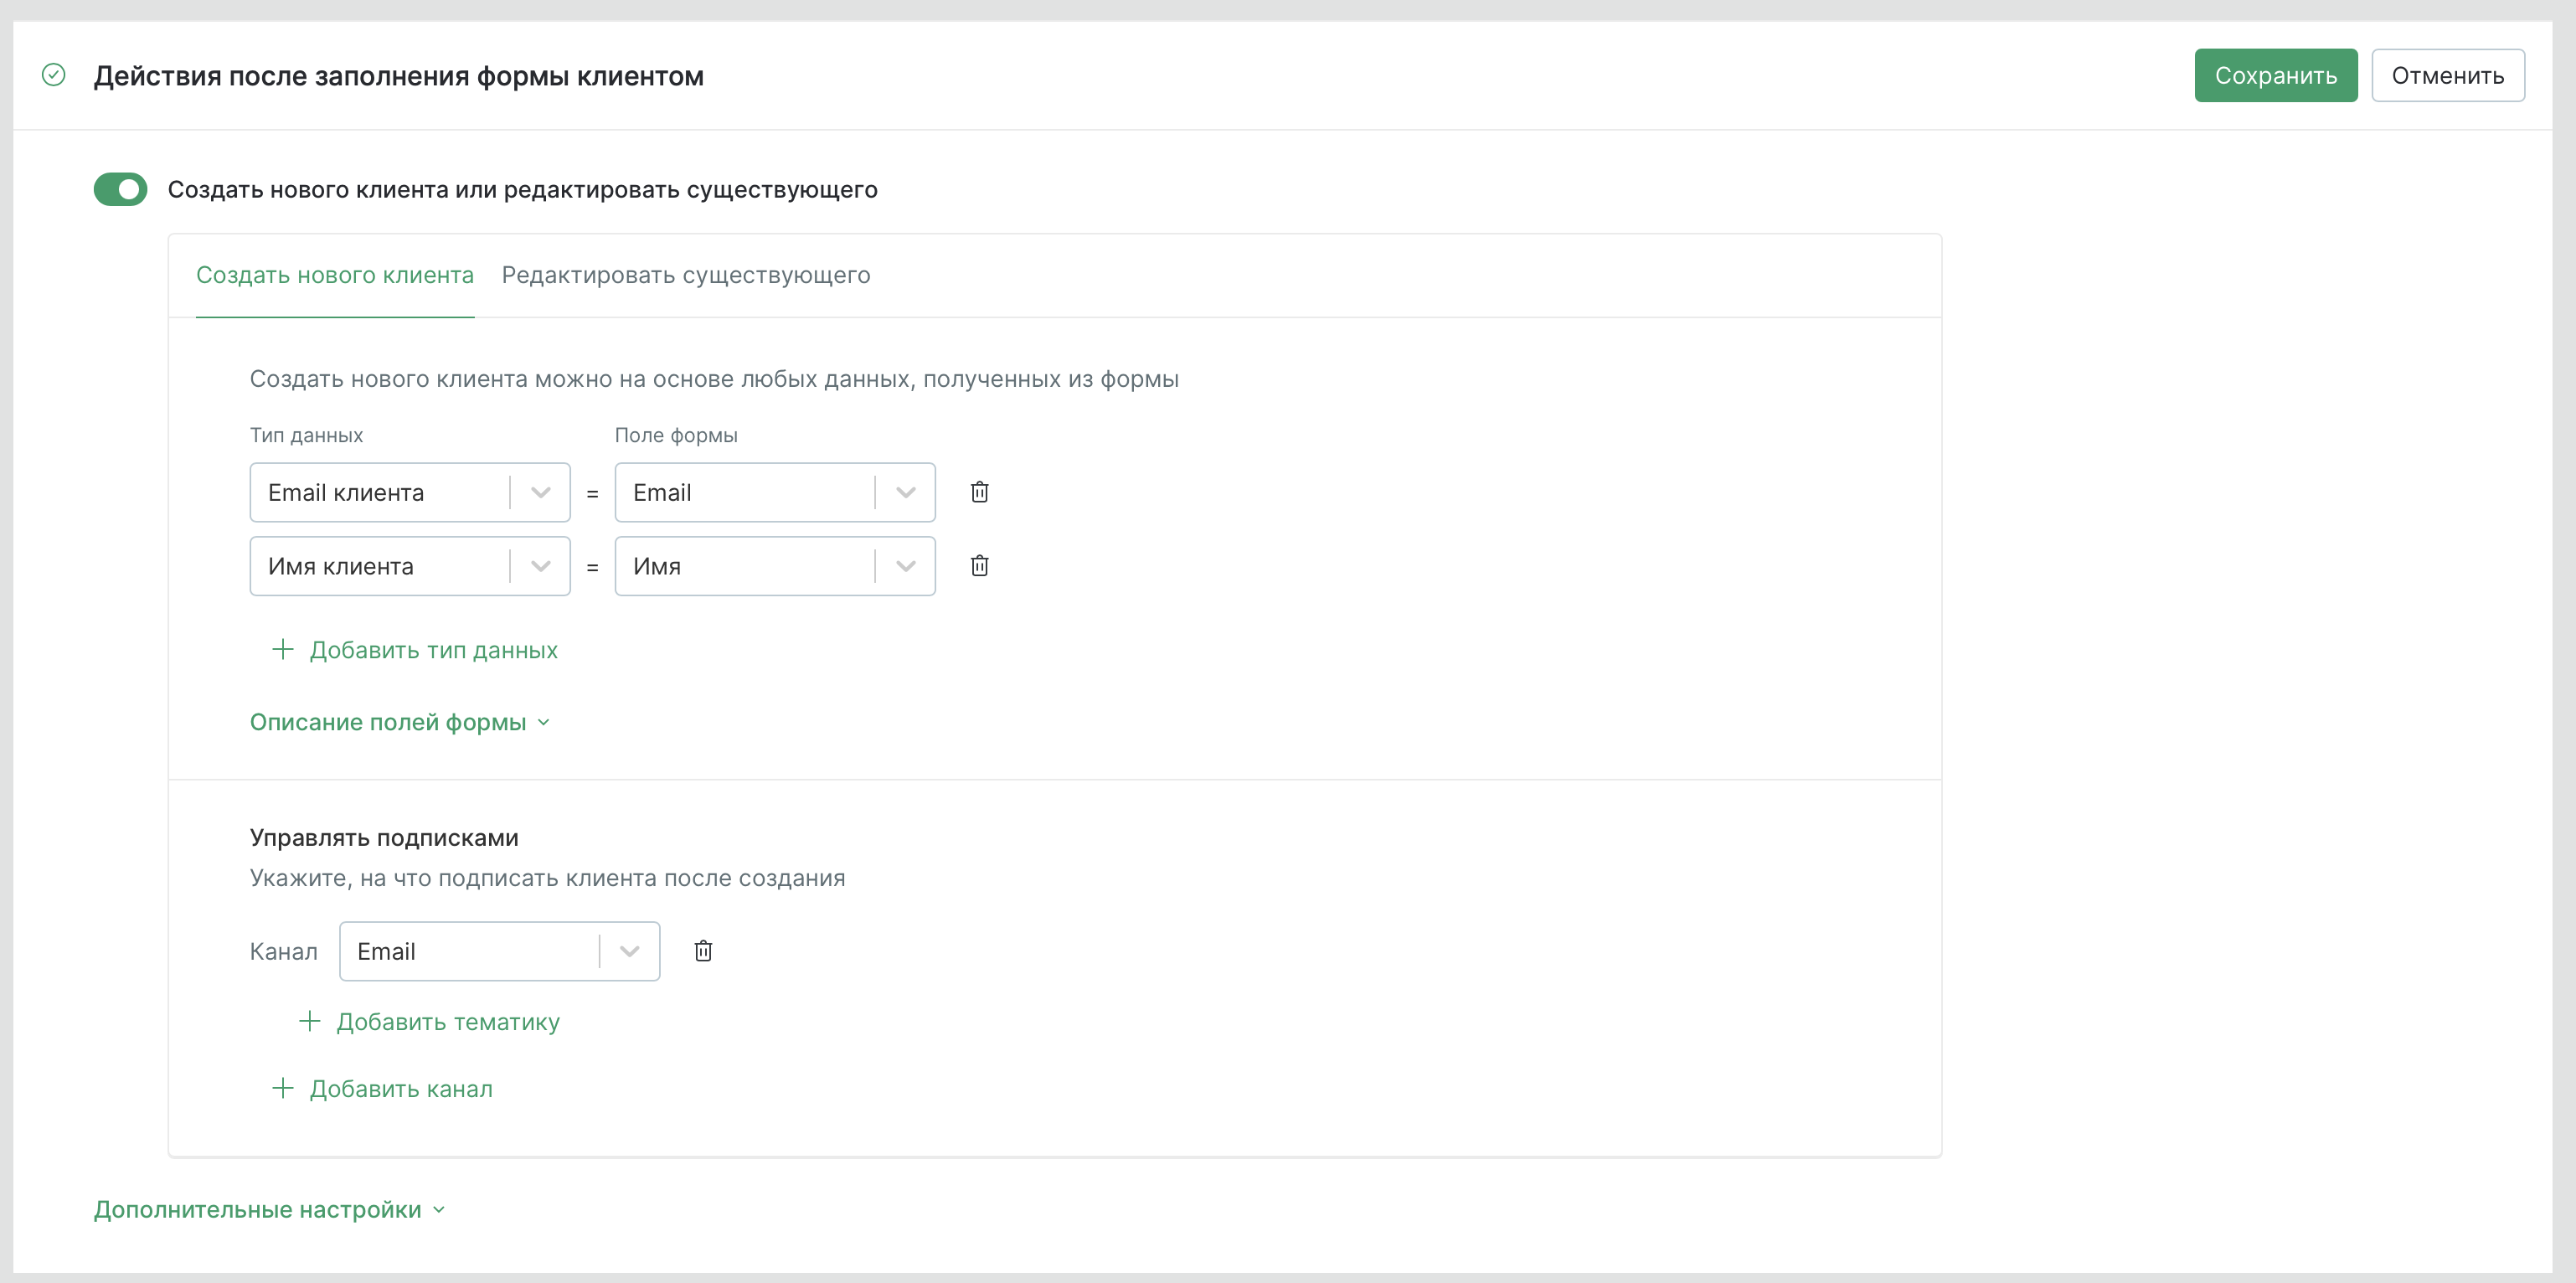Click the Канал label

coord(284,951)
